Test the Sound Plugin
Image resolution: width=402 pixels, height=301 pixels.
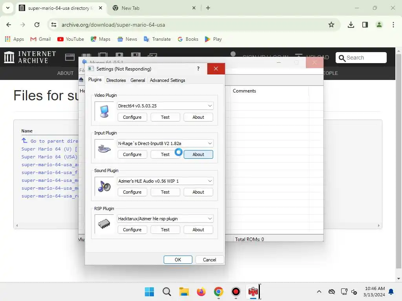click(x=165, y=192)
